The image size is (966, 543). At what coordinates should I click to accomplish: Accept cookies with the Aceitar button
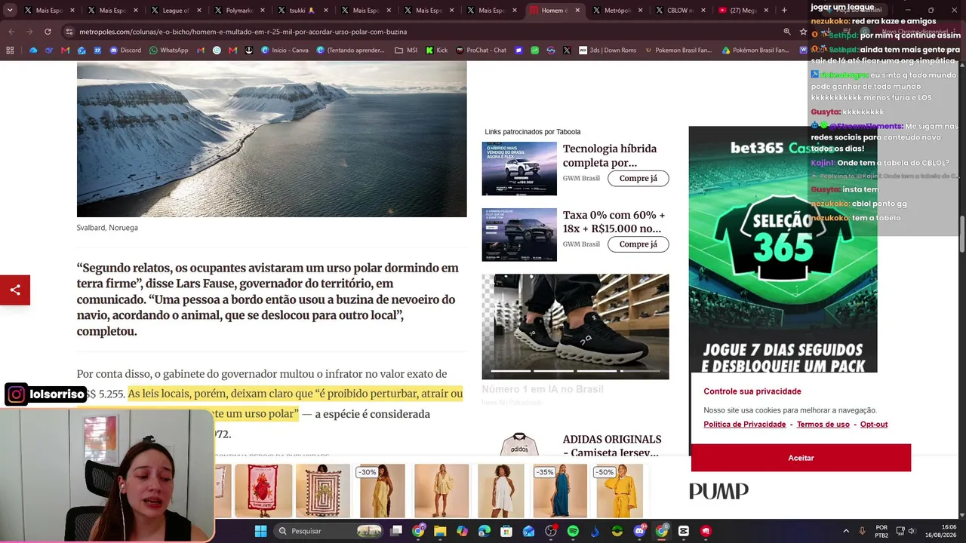801,458
